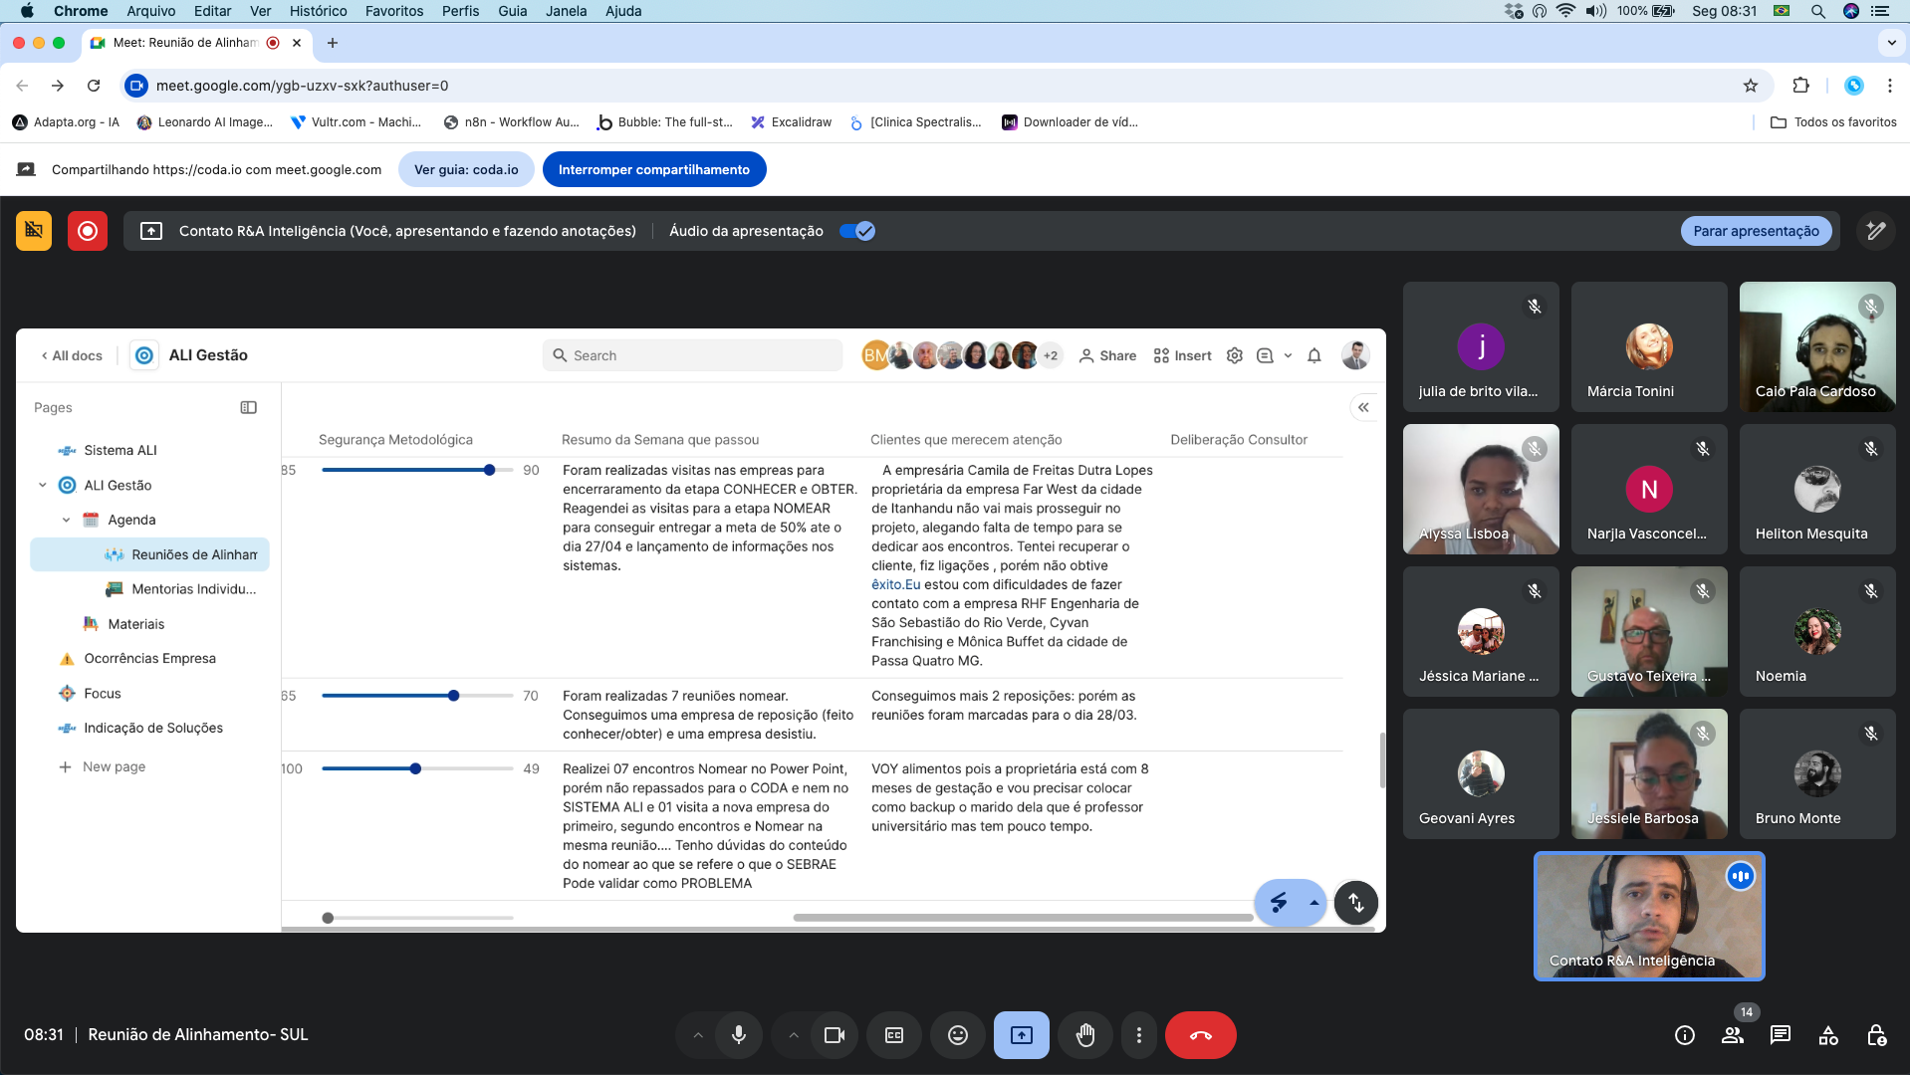Open Ocorrências Empresa page

point(149,659)
